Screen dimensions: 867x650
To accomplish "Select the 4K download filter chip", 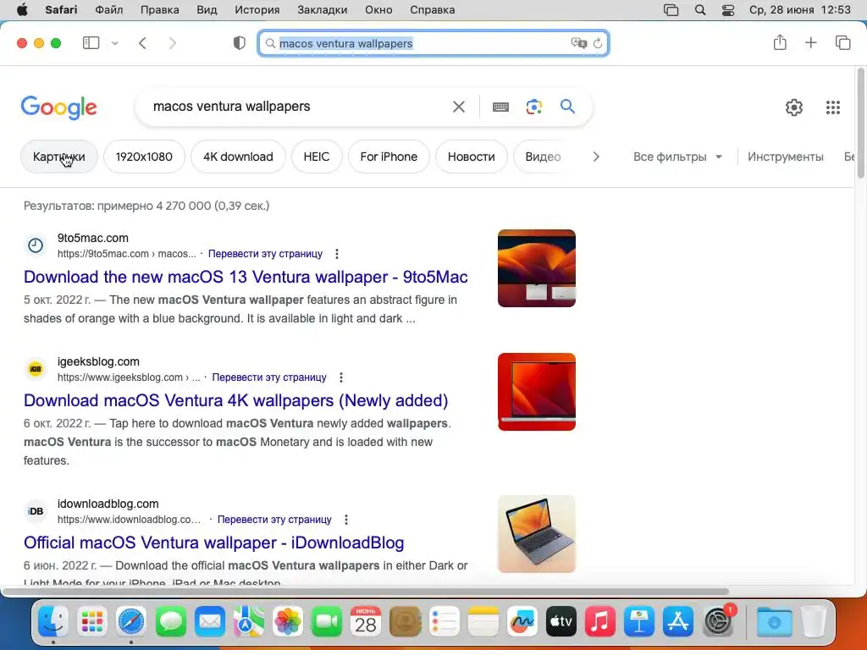I will coord(238,157).
